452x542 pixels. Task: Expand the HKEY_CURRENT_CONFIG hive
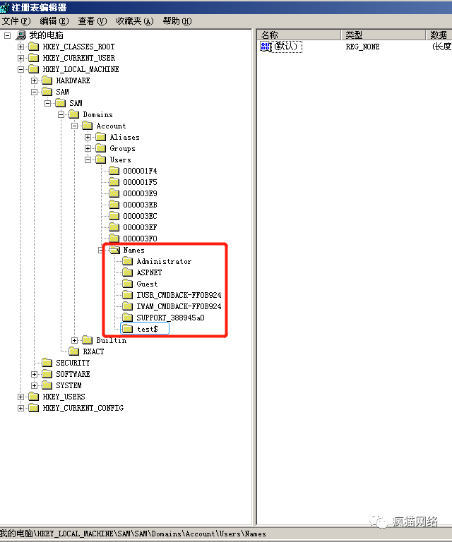(x=20, y=408)
